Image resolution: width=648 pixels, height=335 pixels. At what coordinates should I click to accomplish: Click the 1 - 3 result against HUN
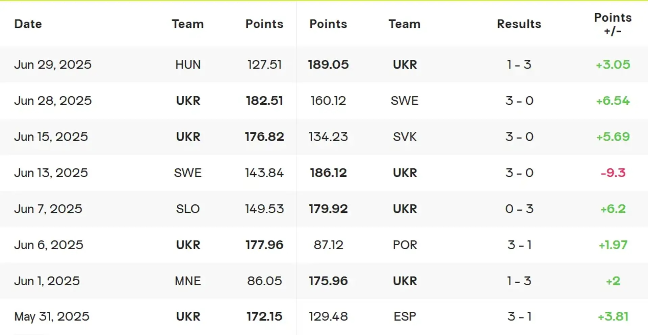(x=519, y=65)
